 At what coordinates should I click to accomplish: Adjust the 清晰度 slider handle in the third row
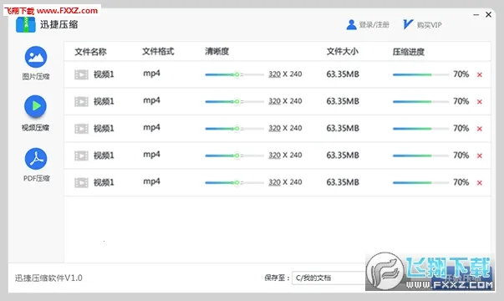pyautogui.click(x=237, y=129)
